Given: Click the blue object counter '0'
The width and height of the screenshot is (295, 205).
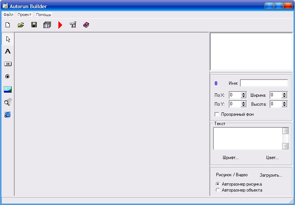Looking at the screenshot, I should click(x=216, y=83).
